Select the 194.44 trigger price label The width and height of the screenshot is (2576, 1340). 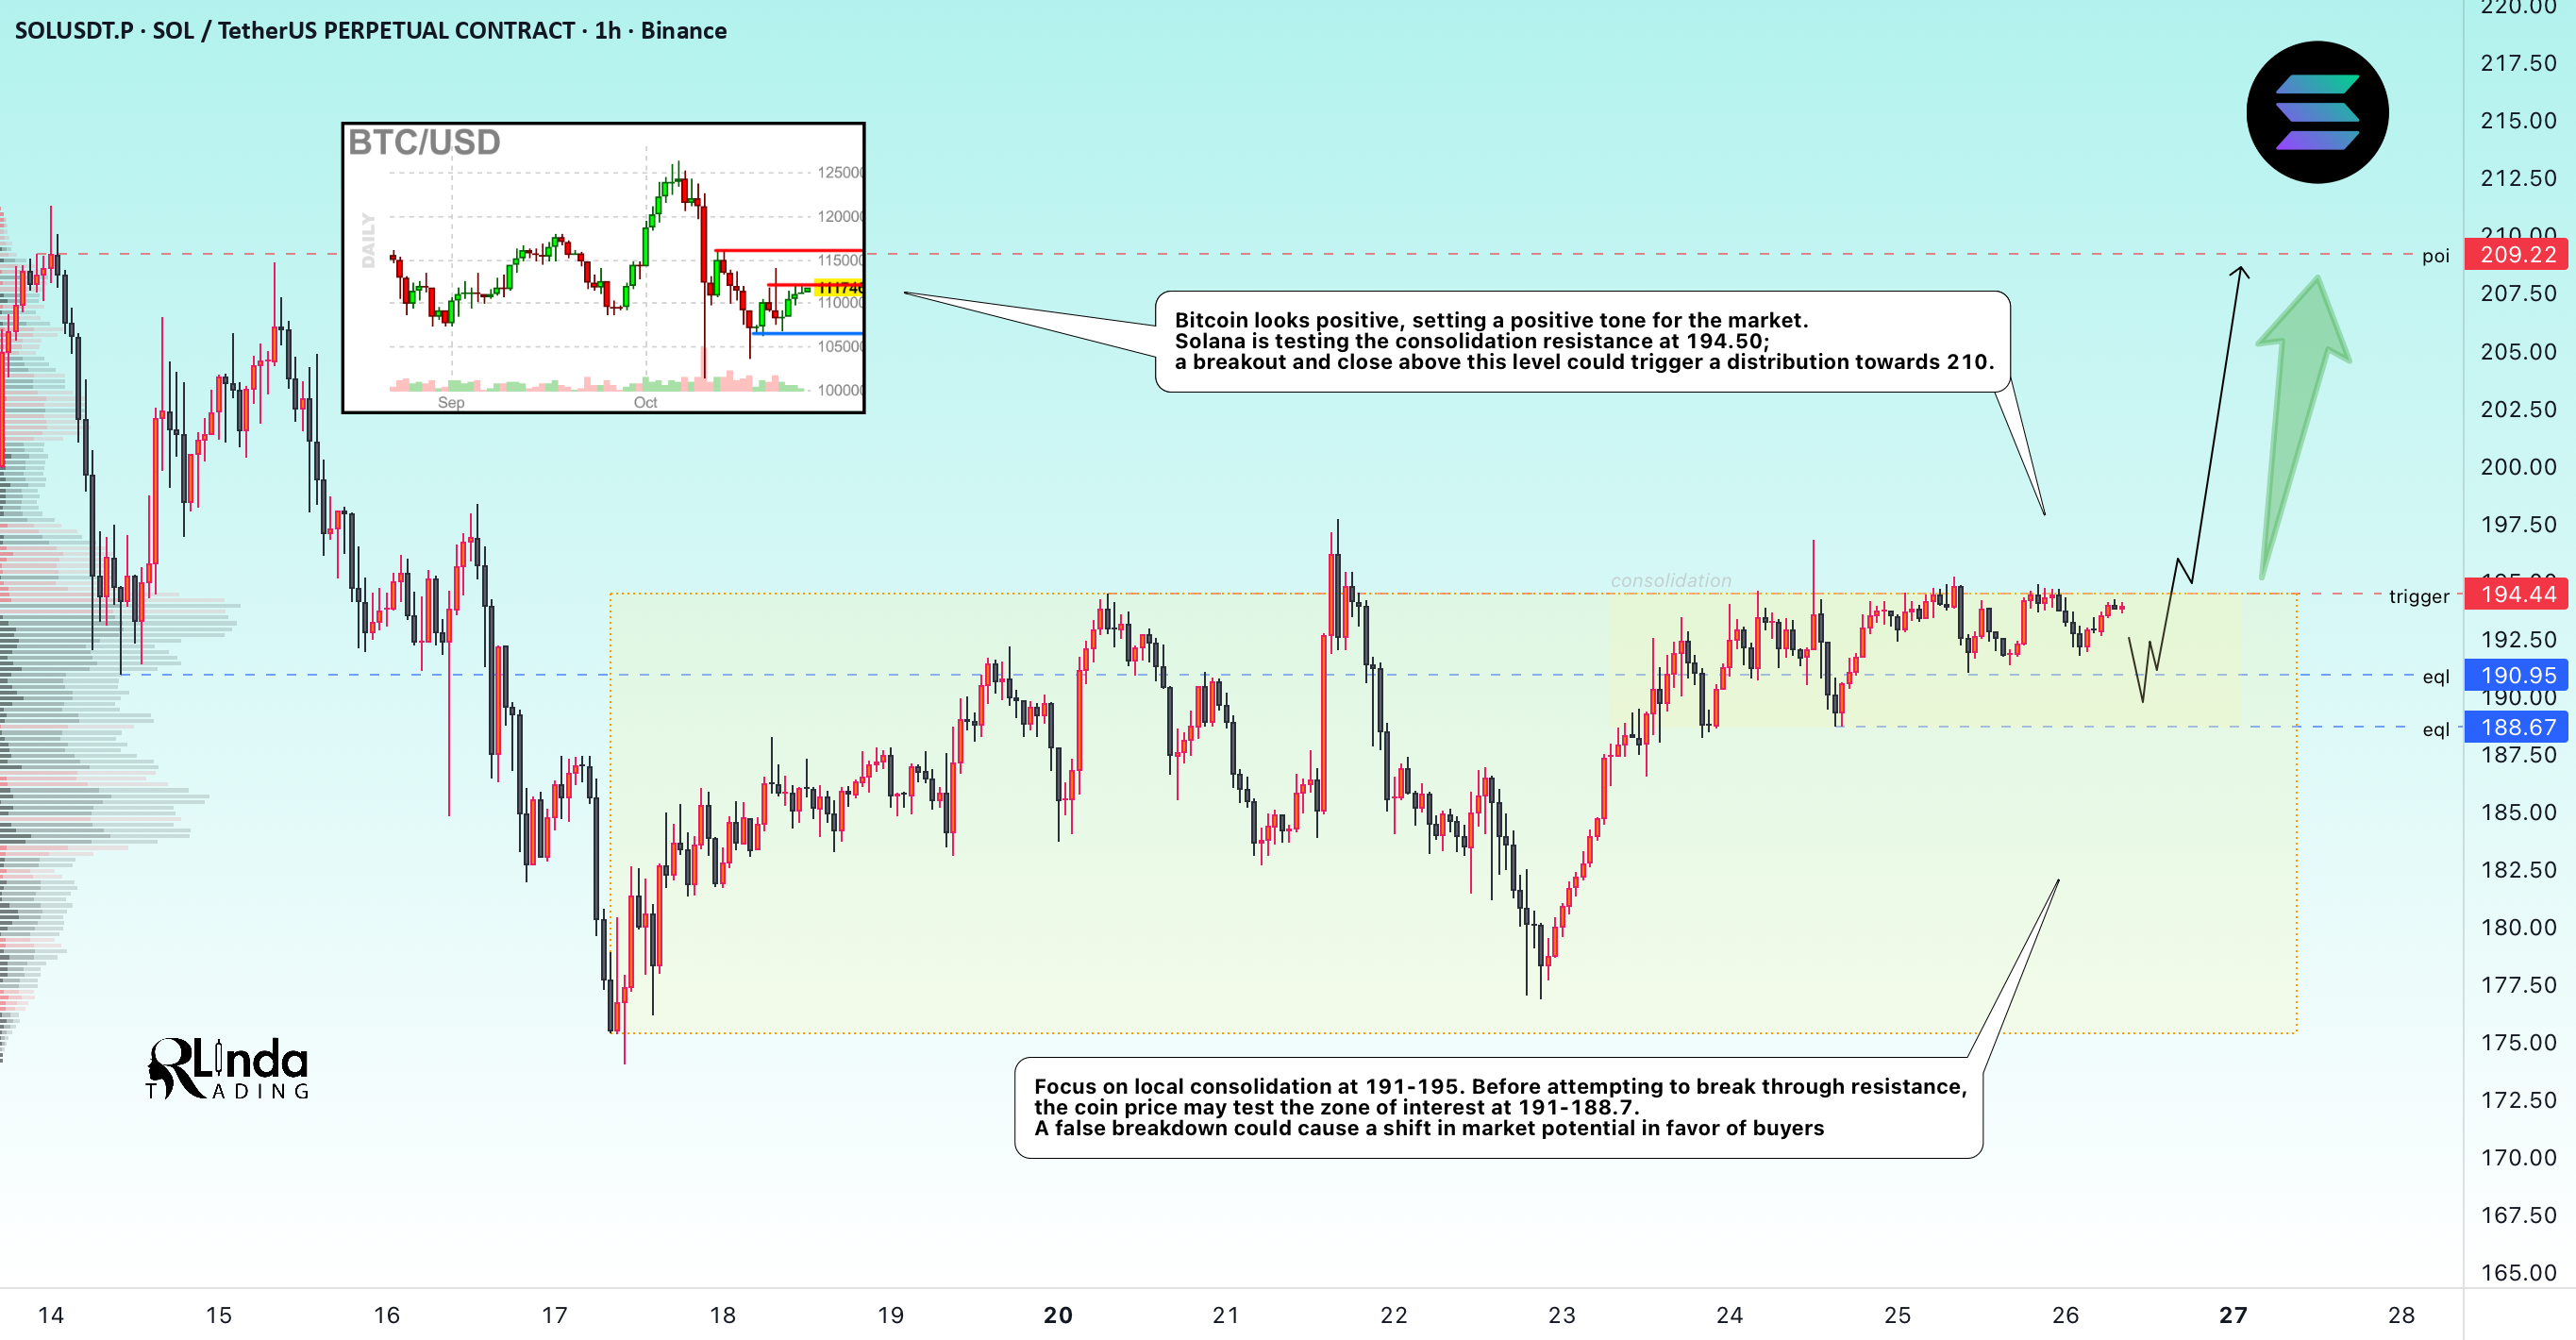pyautogui.click(x=2517, y=595)
